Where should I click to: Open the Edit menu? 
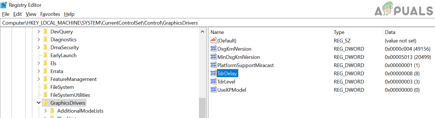[18, 14]
